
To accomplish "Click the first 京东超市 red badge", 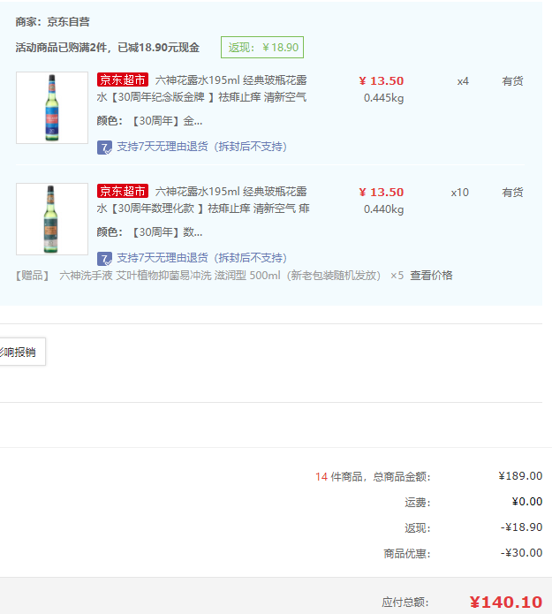I will click(123, 80).
